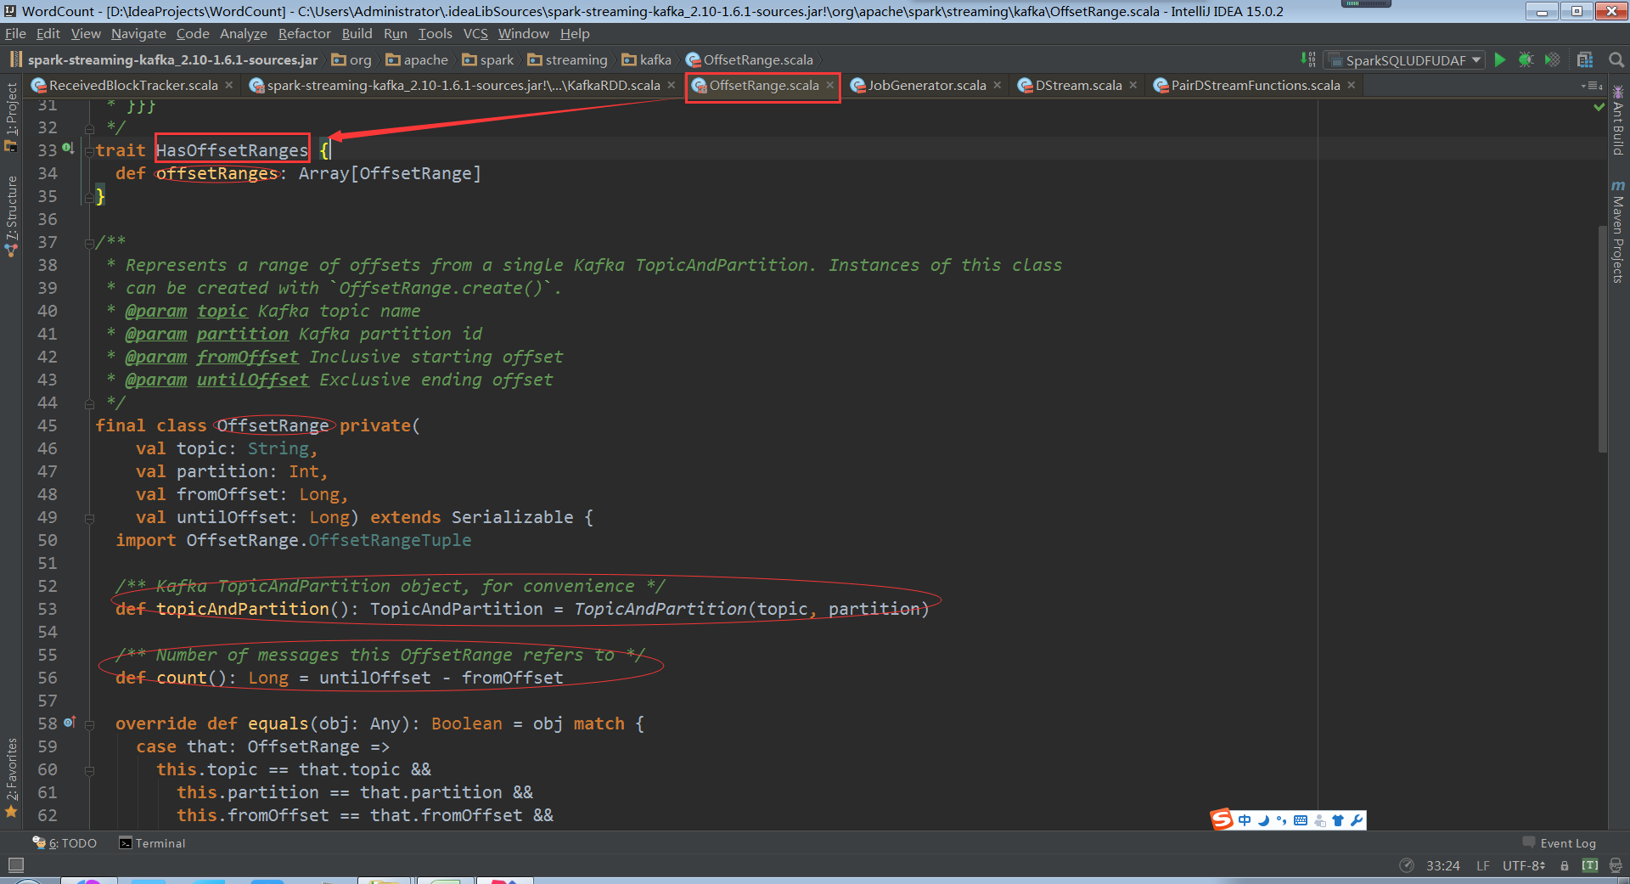Image resolution: width=1630 pixels, height=884 pixels.
Task: Toggle the read-only lock icon
Action: tap(1564, 865)
